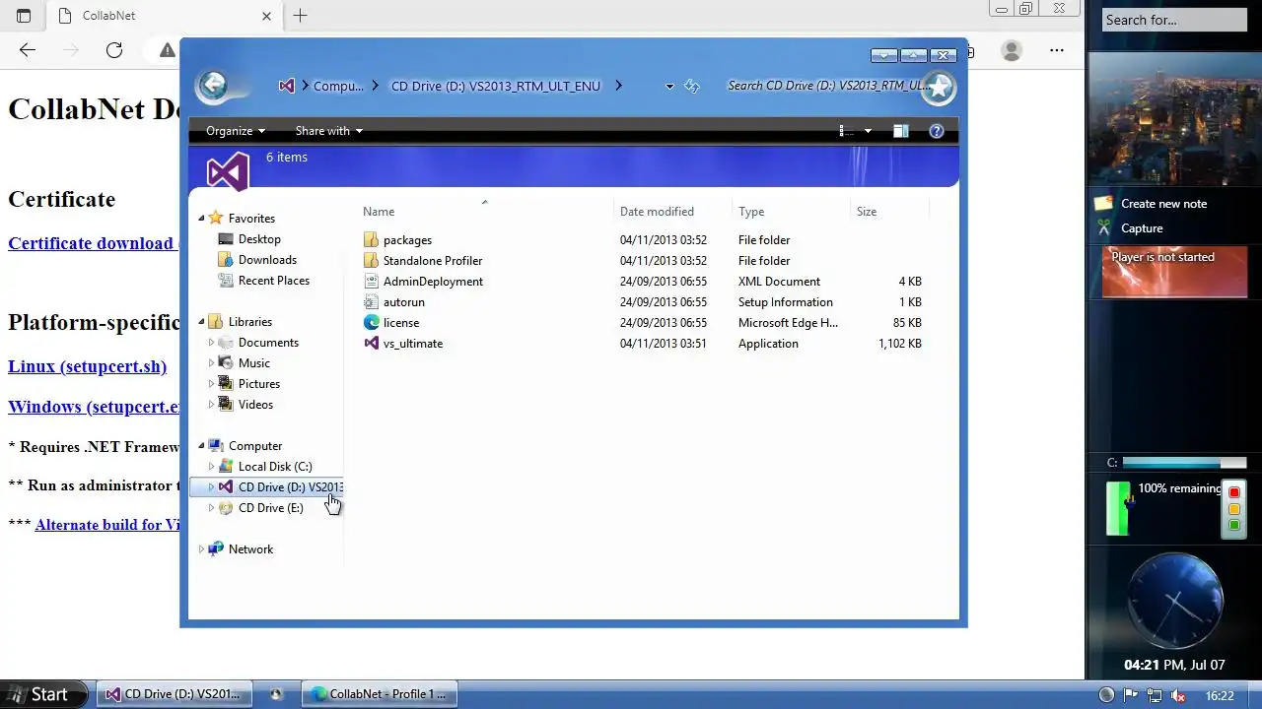Click the traffic light gadget
The image size is (1262, 709).
point(1233,509)
